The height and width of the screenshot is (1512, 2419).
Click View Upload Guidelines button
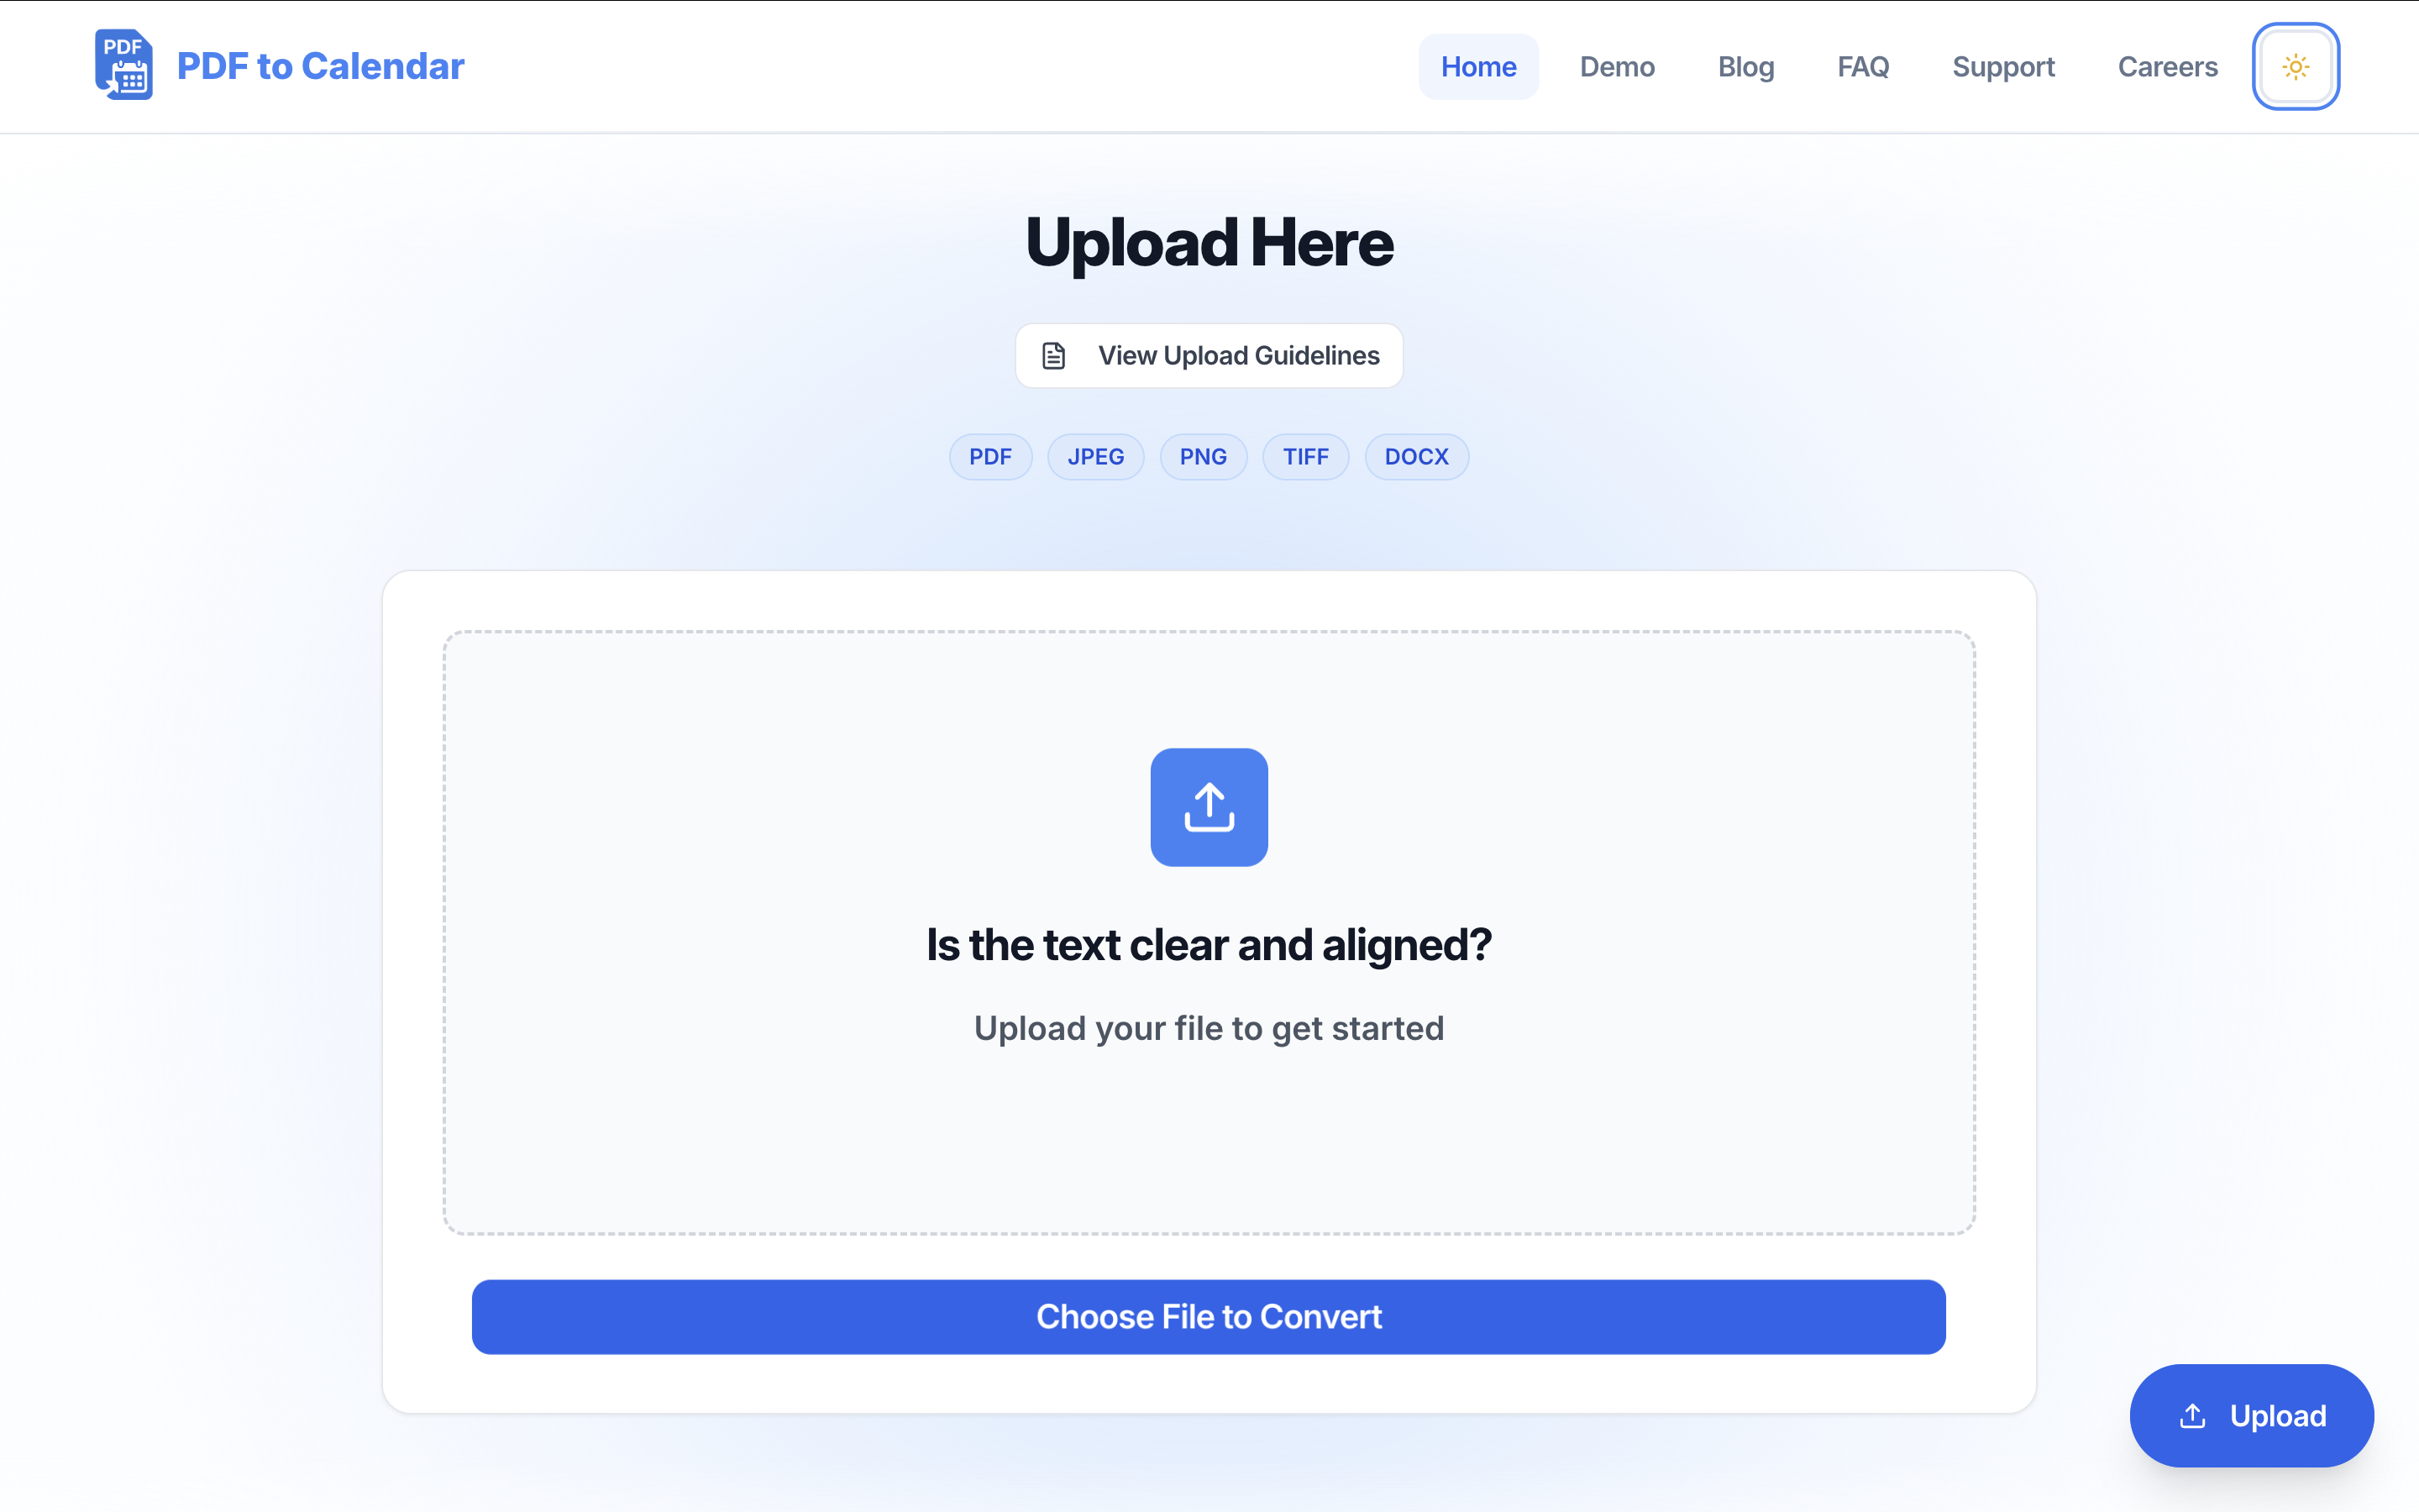click(x=1209, y=356)
